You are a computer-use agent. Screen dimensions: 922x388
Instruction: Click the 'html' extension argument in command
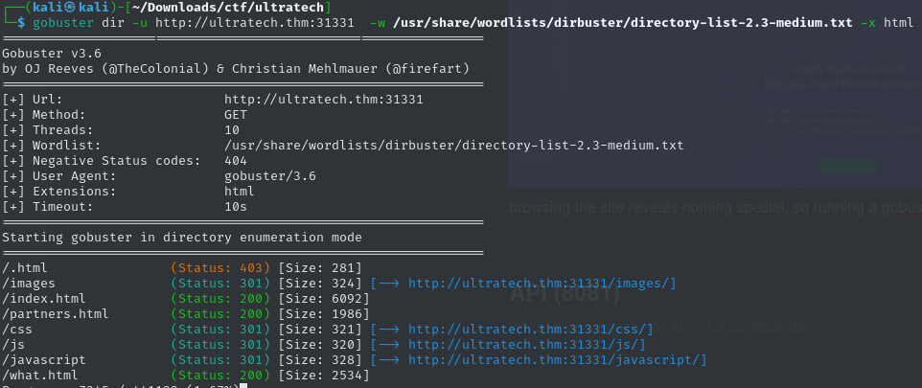click(x=898, y=21)
